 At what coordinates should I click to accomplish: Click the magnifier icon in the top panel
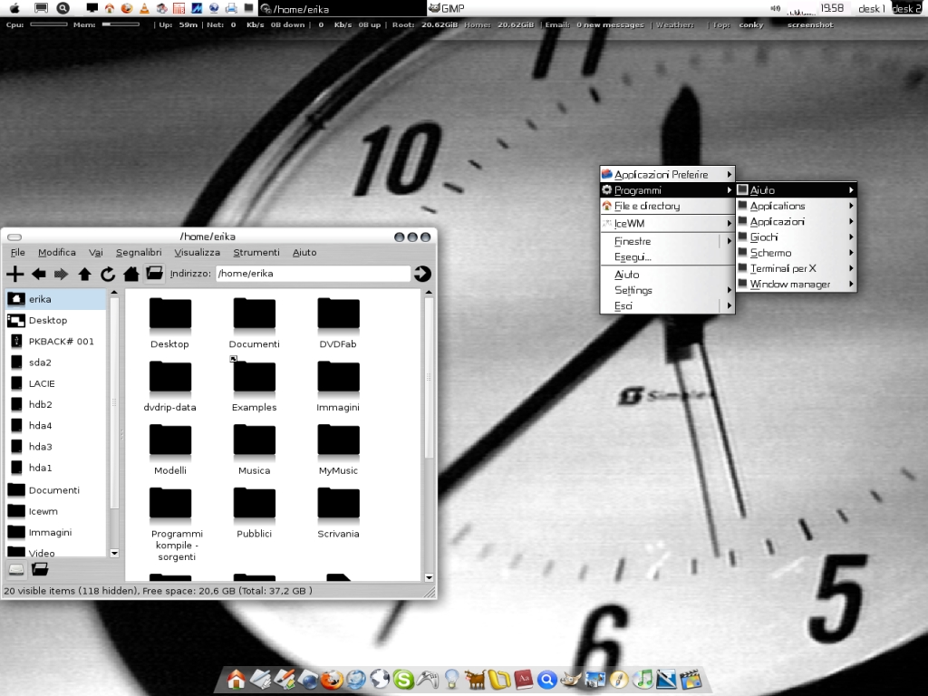click(x=63, y=7)
